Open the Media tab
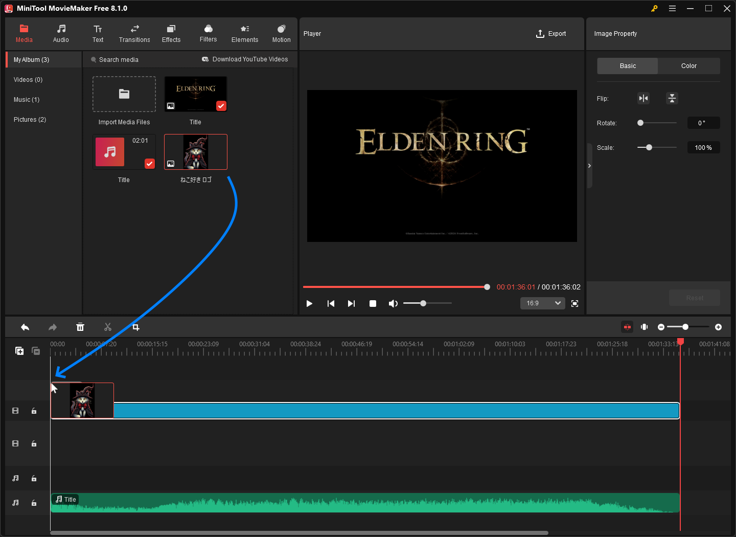736x537 pixels. [x=24, y=34]
